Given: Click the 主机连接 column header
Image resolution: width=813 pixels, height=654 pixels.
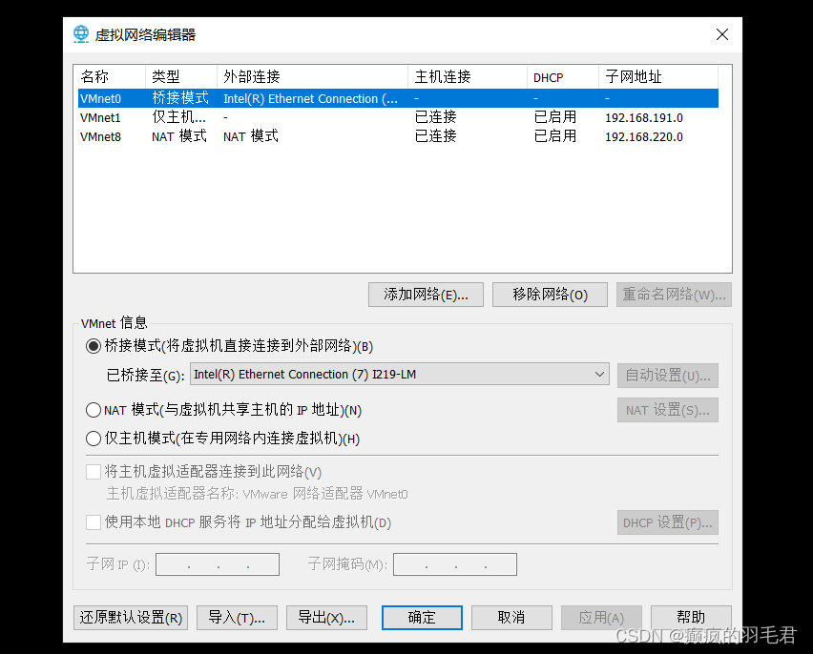Looking at the screenshot, I should point(468,76).
